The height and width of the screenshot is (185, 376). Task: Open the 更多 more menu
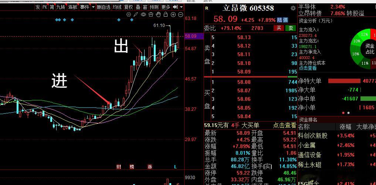click(166, 7)
